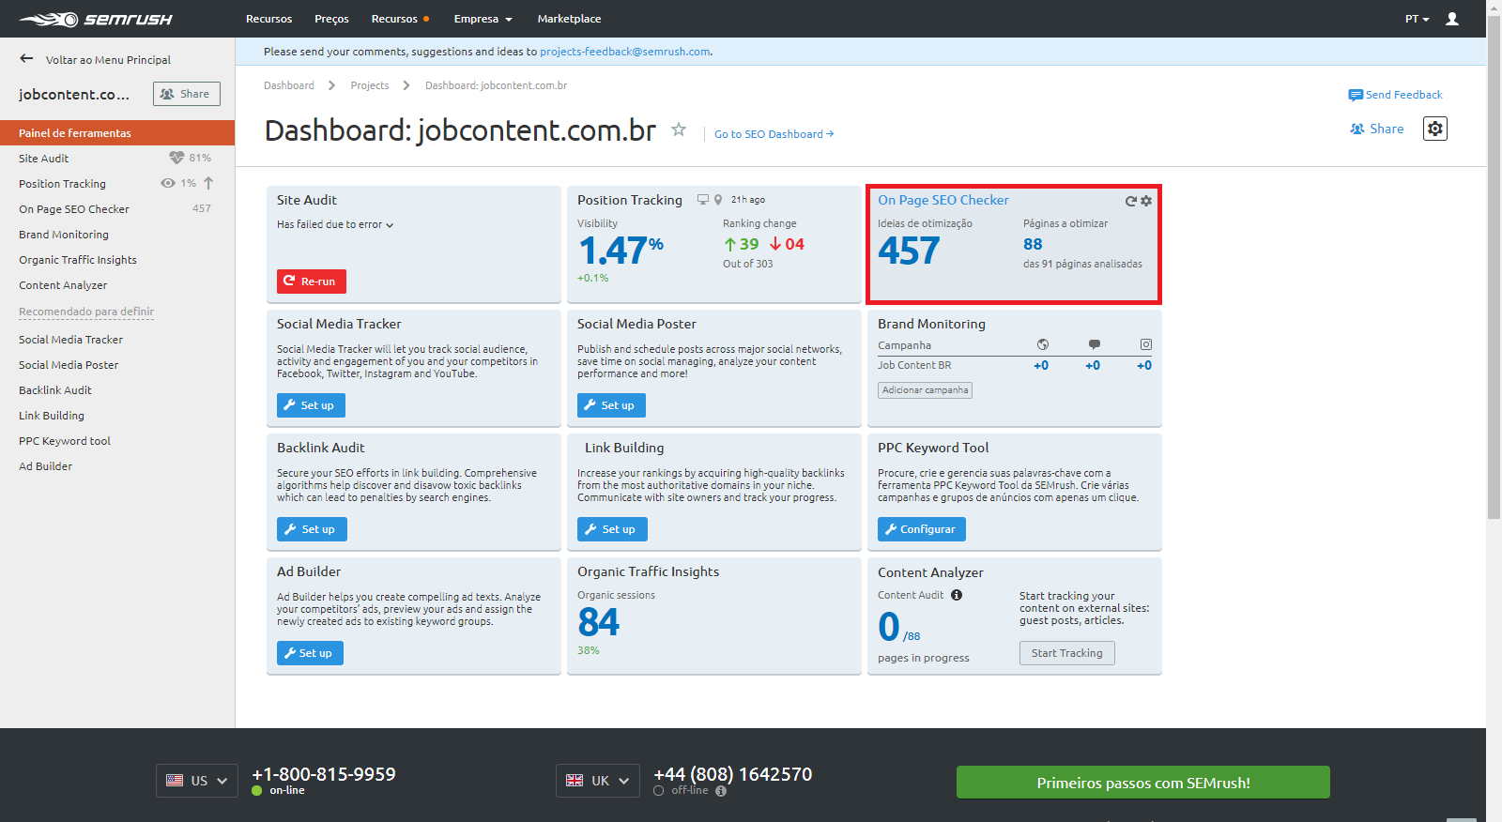The image size is (1502, 822).
Task: Open Preços menu item
Action: (331, 19)
